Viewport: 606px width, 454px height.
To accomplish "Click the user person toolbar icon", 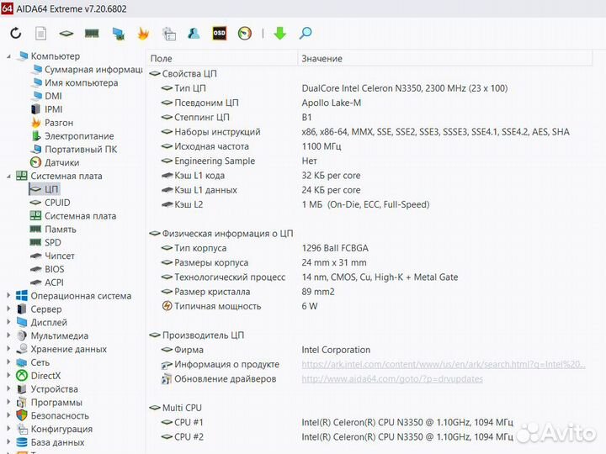I will (194, 33).
